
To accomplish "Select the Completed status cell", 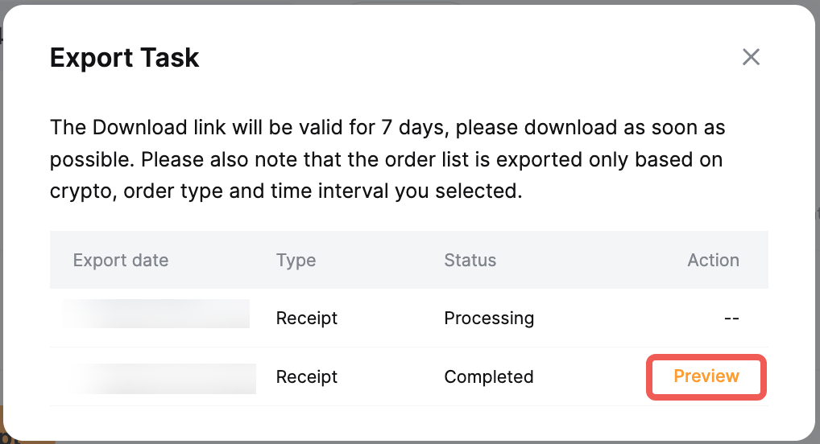I will pyautogui.click(x=489, y=376).
